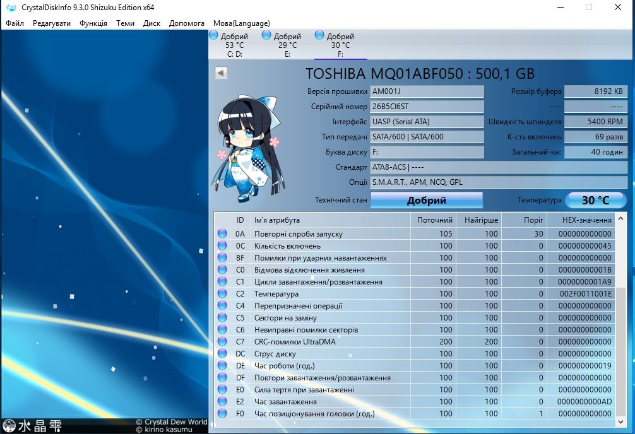Image resolution: width=635 pixels, height=434 pixels.
Task: Open the Файл menu
Action: (15, 23)
